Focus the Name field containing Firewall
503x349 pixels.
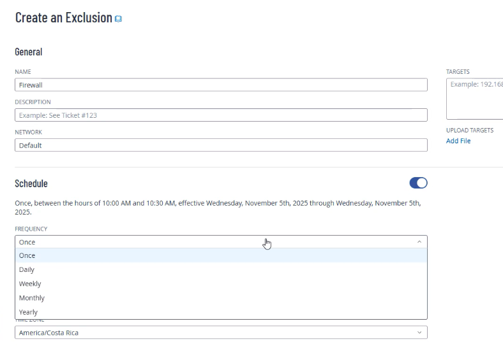coord(220,85)
